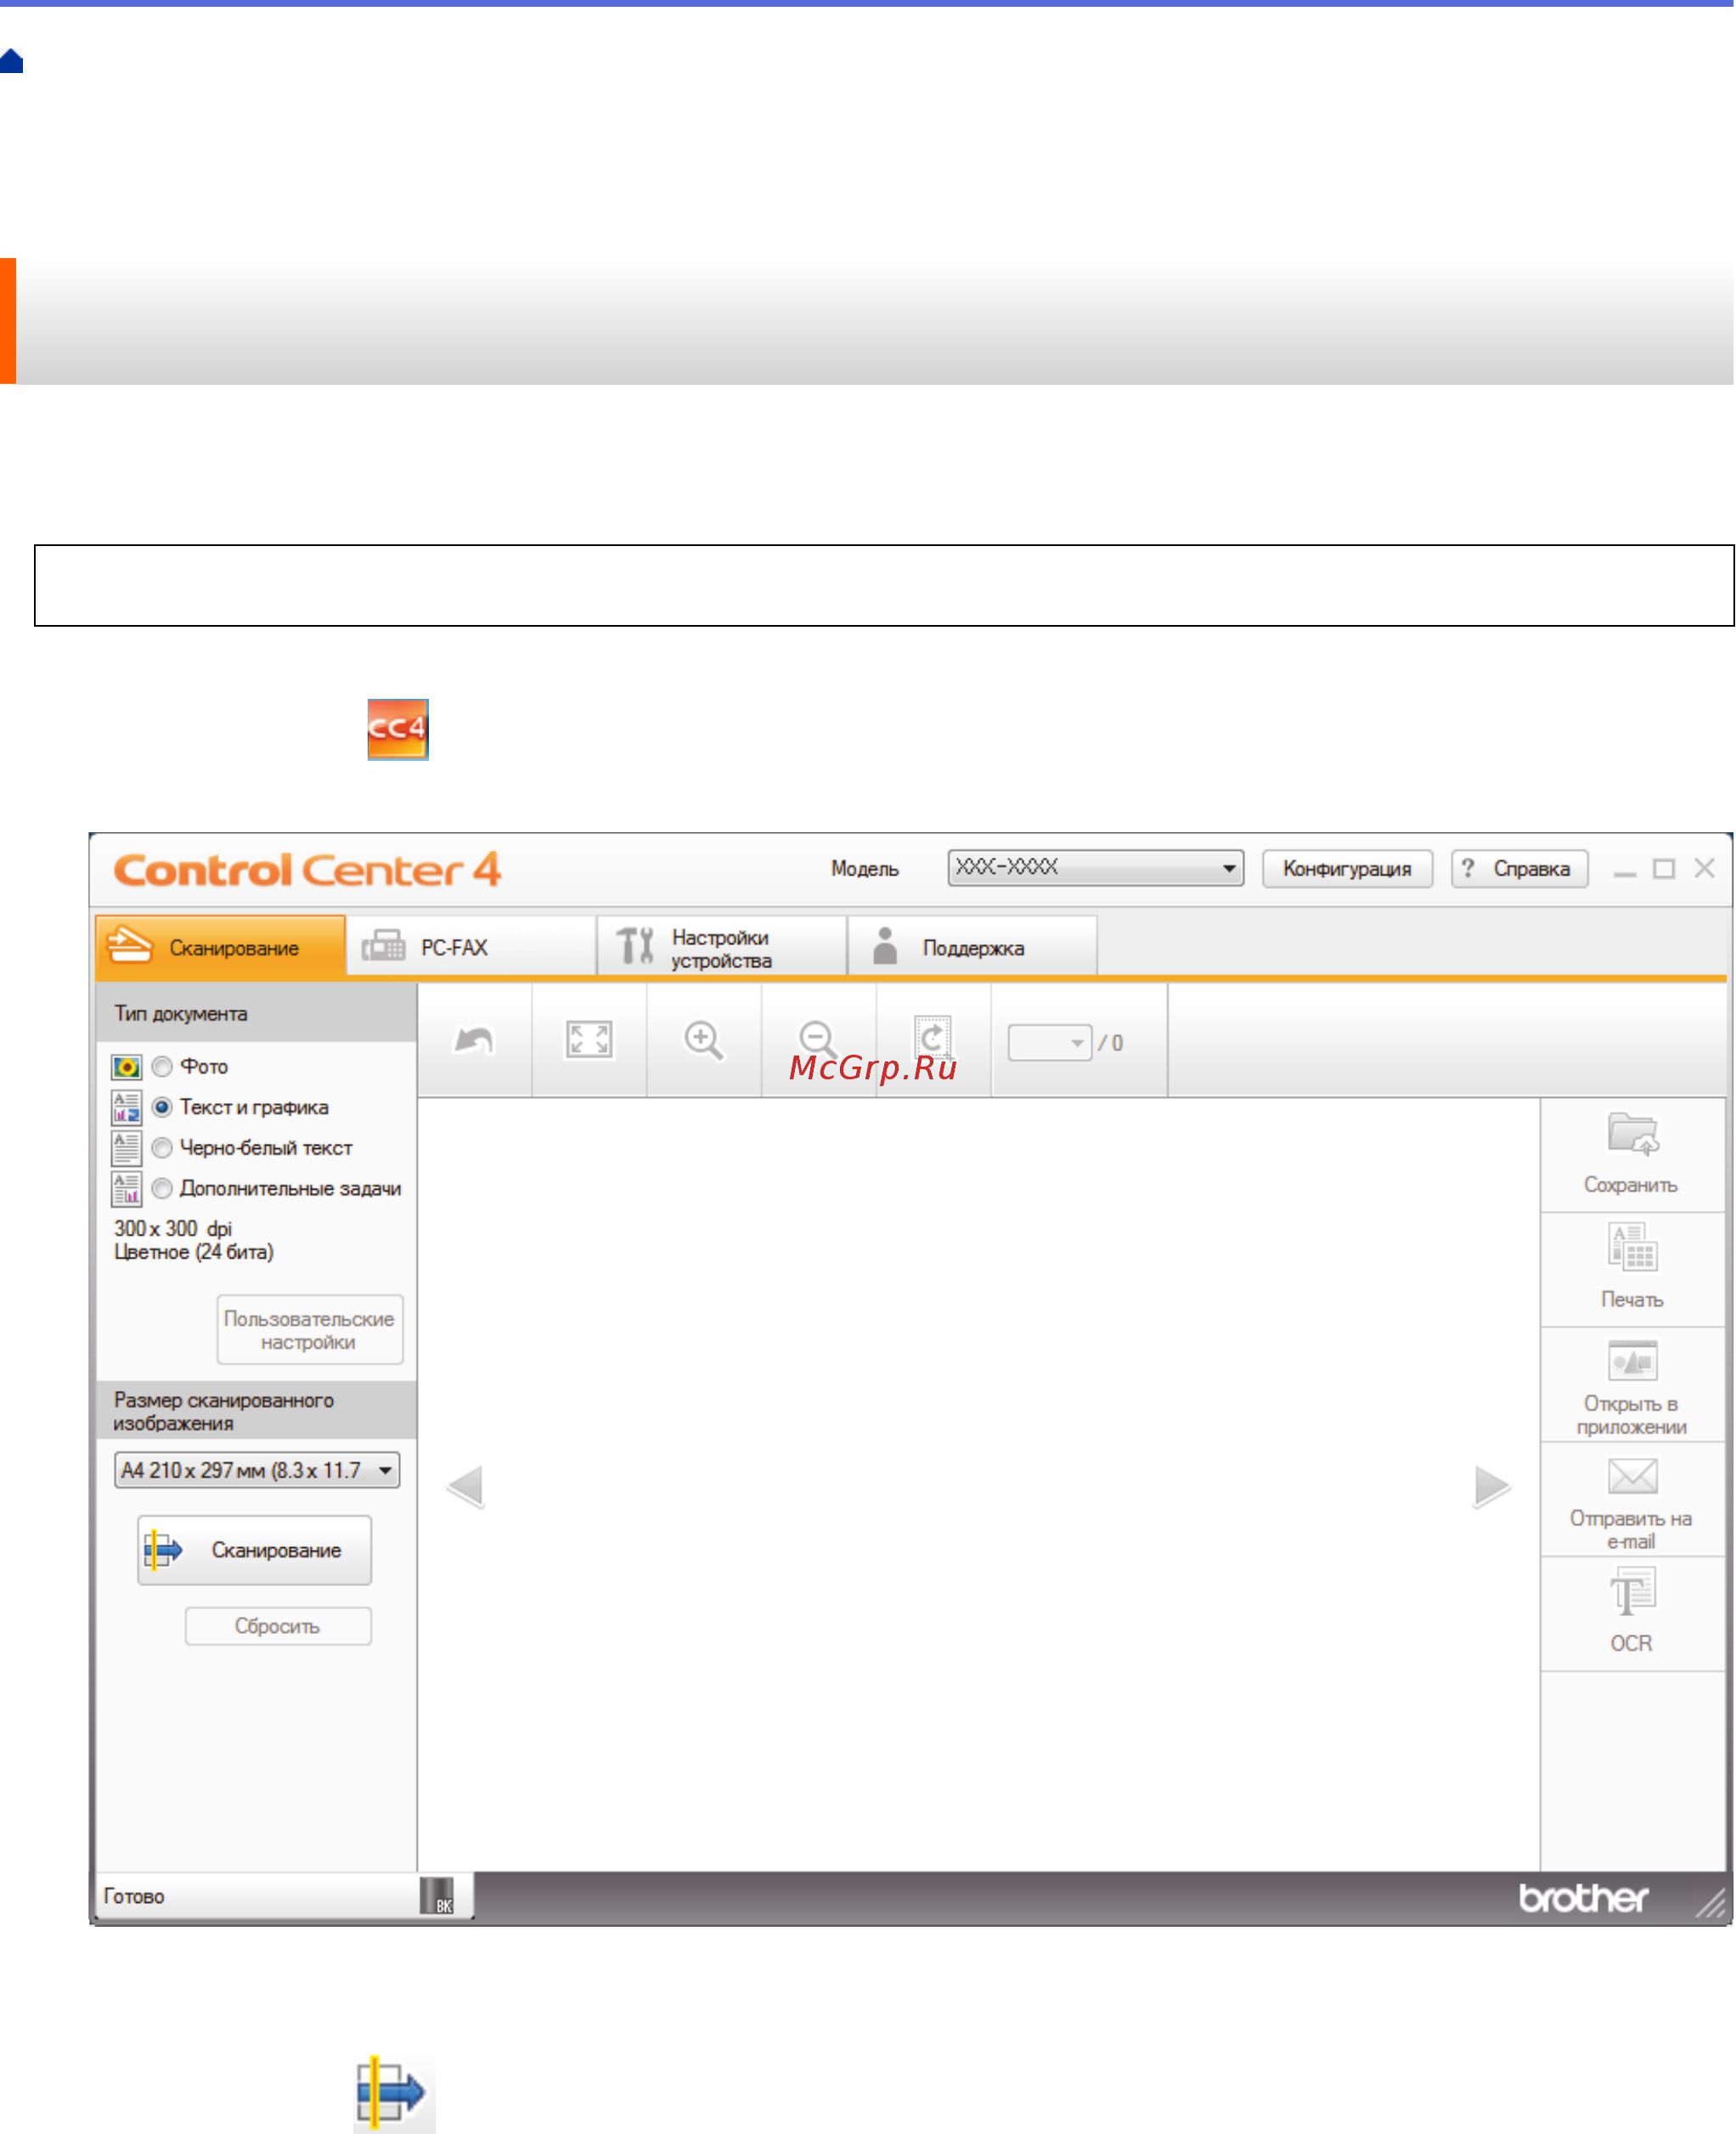Click the fit-to-window toolbar icon
This screenshot has width=1736, height=2134.
tap(589, 1040)
